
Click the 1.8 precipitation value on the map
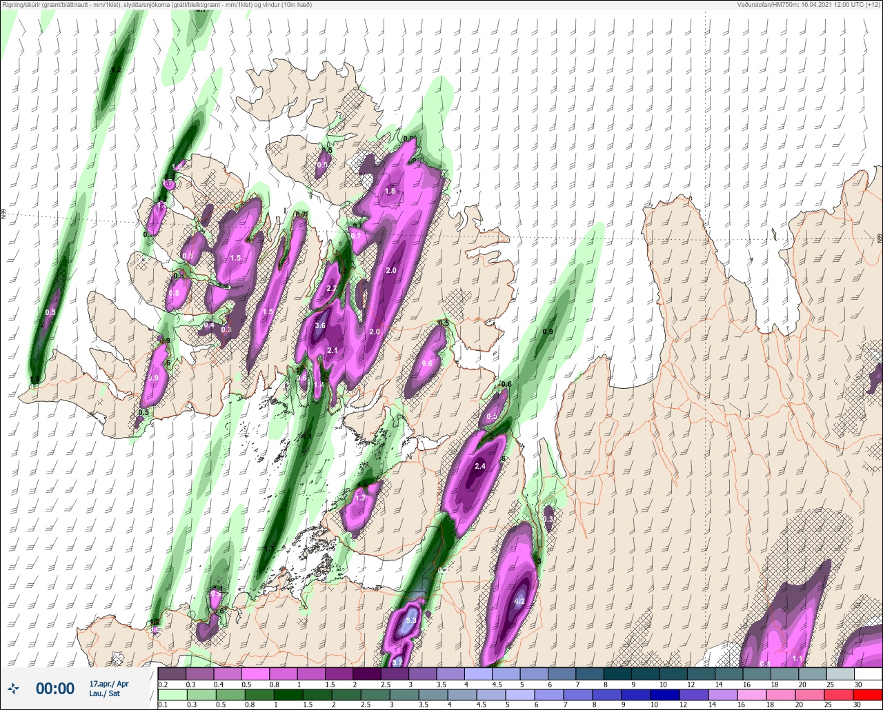click(x=390, y=191)
